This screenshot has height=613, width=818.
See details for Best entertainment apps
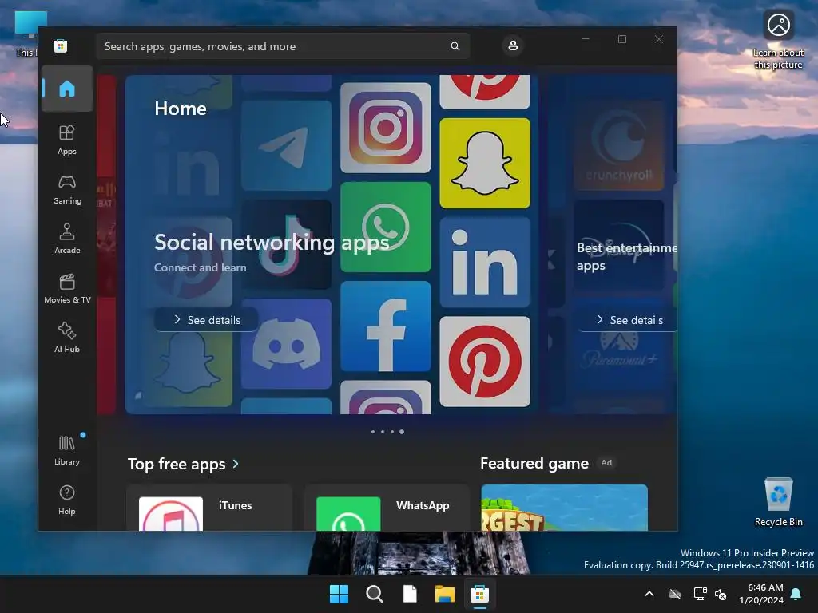tap(628, 320)
